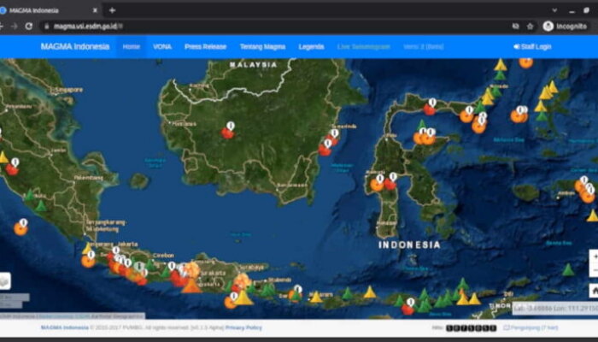Click the Incognito profile icon
The height and width of the screenshot is (342, 598).
566,27
